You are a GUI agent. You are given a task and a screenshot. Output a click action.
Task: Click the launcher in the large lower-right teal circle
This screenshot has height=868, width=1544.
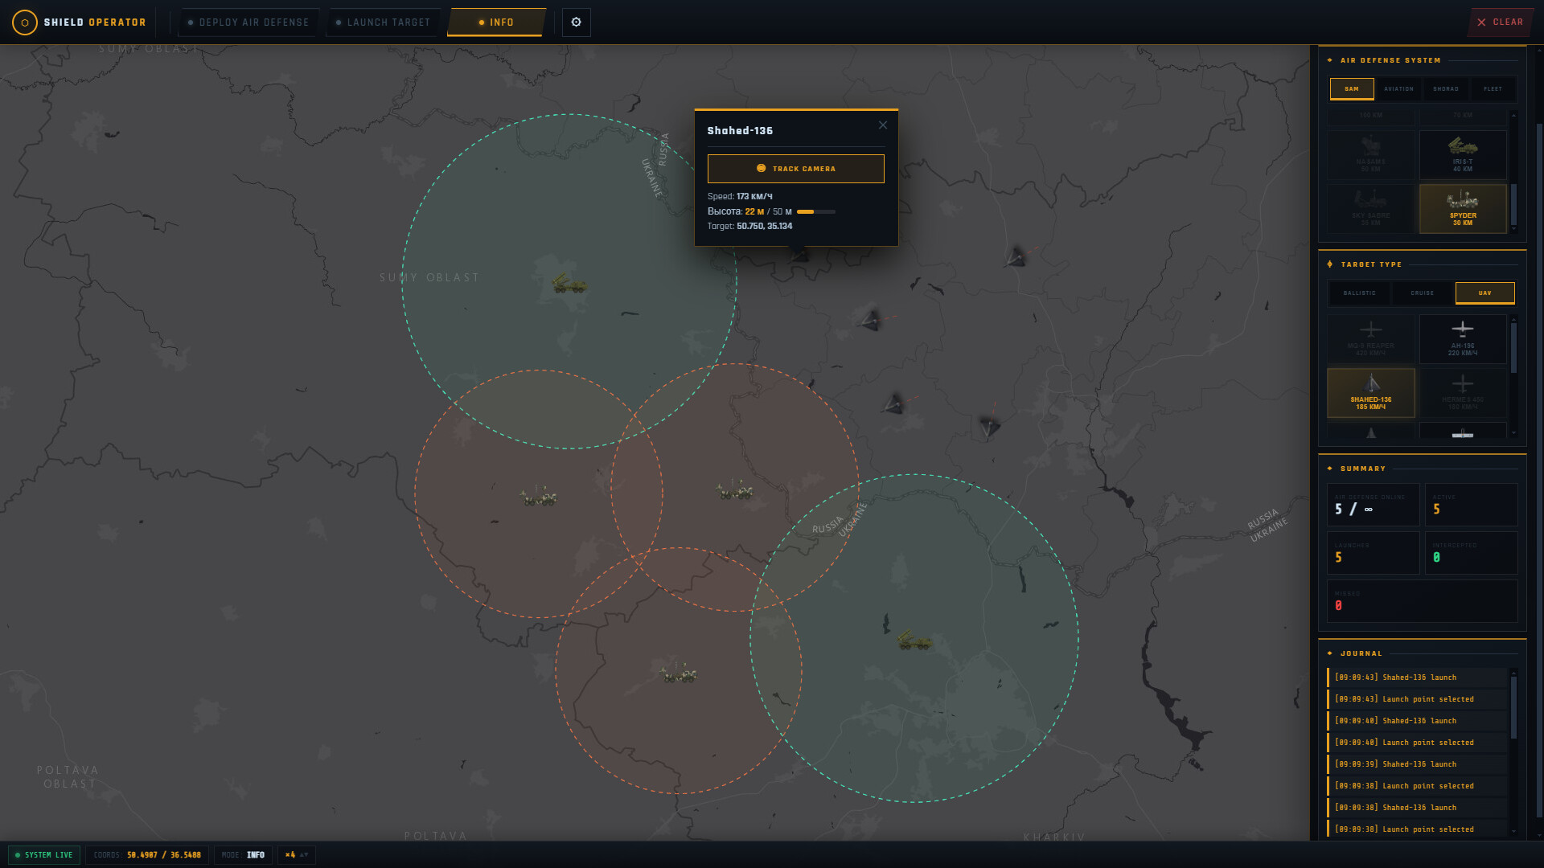pyautogui.click(x=914, y=641)
